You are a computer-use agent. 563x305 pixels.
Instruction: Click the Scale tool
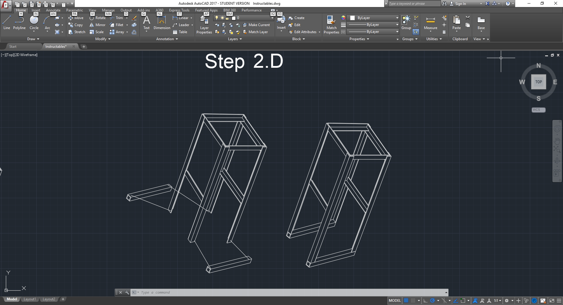click(x=97, y=32)
